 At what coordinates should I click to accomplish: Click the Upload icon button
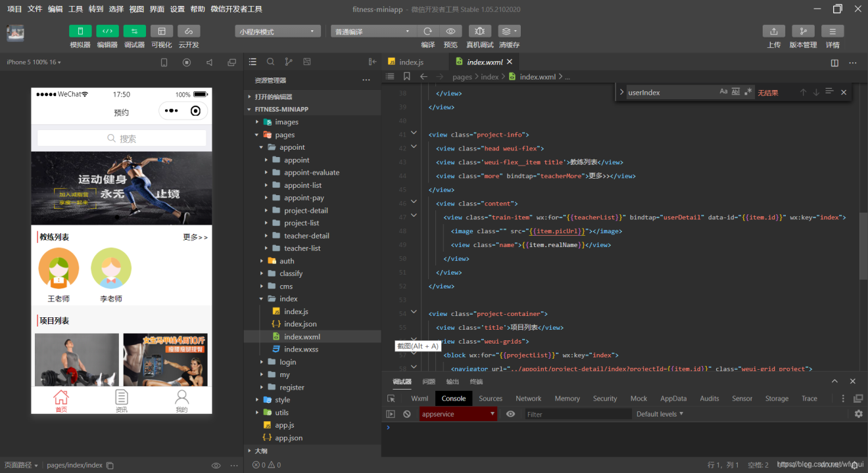773,32
